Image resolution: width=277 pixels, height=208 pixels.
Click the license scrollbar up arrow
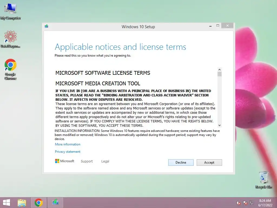(x=219, y=70)
